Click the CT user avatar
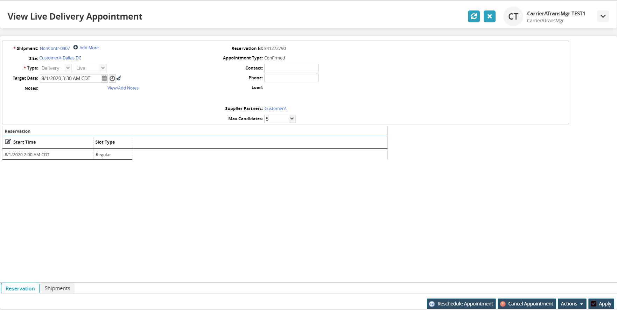The image size is (617, 310). [513, 16]
